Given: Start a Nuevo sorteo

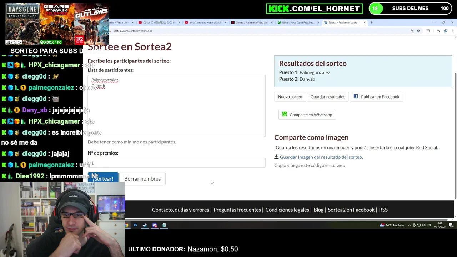Looking at the screenshot, I should [x=290, y=97].
